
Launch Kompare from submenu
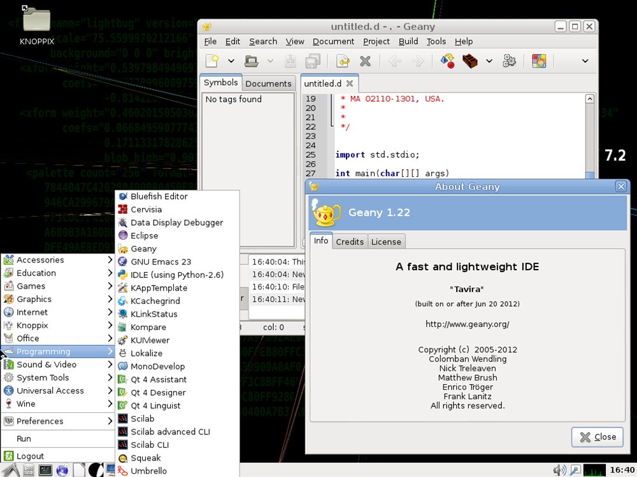click(178, 327)
